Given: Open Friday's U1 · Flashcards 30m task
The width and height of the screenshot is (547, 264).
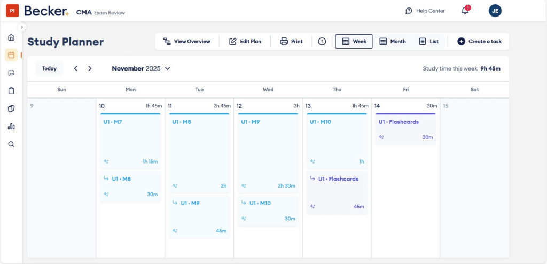Looking at the screenshot, I should coord(406,129).
